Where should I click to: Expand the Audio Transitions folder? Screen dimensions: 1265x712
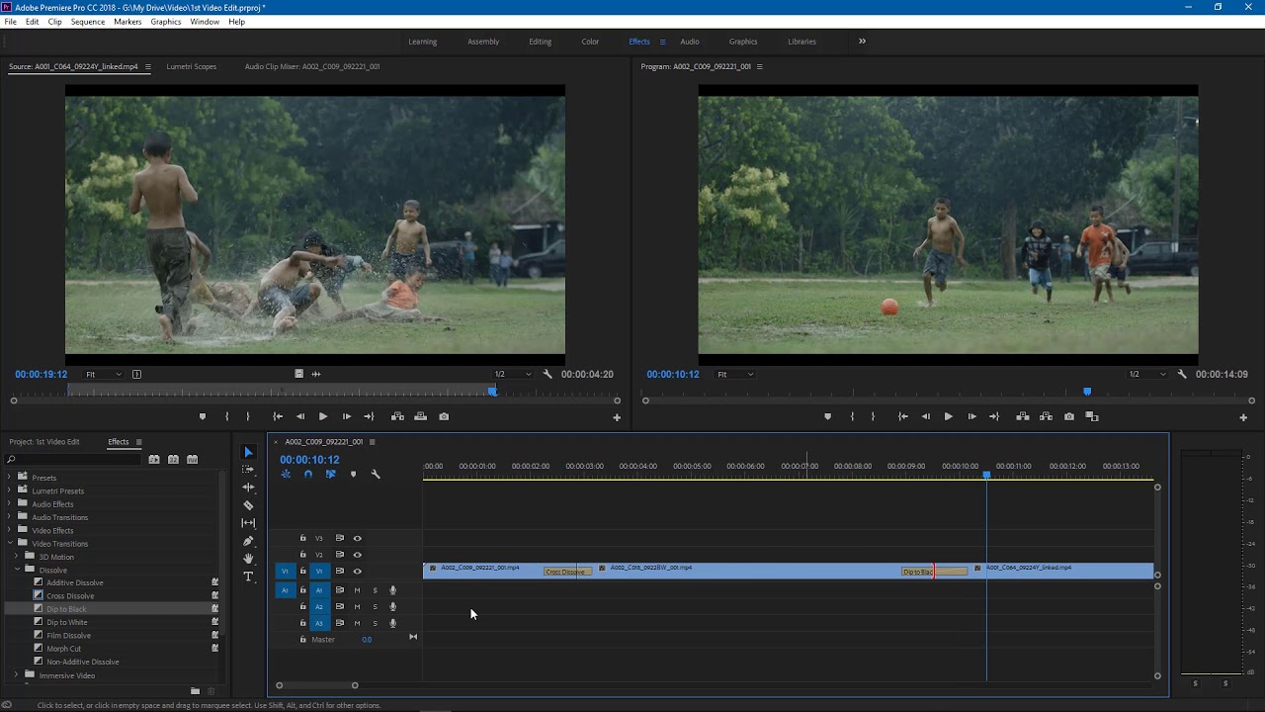point(10,517)
